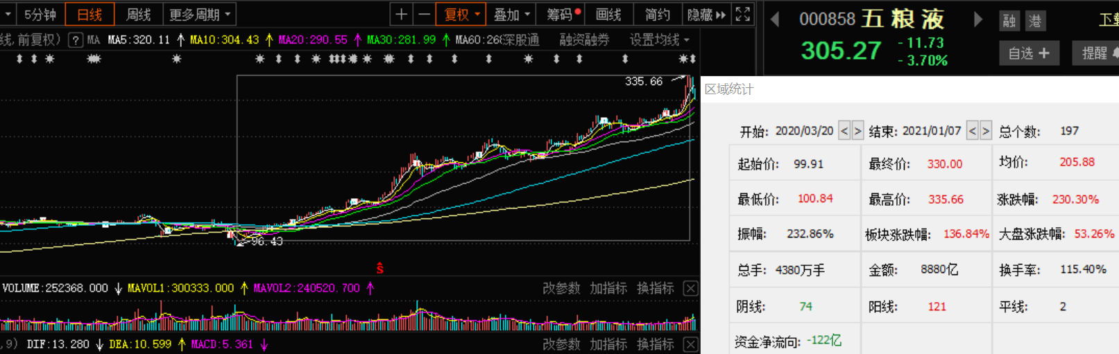This screenshot has width=1119, height=354.
Task: Click the 融 margin badge
Action: 1009,21
